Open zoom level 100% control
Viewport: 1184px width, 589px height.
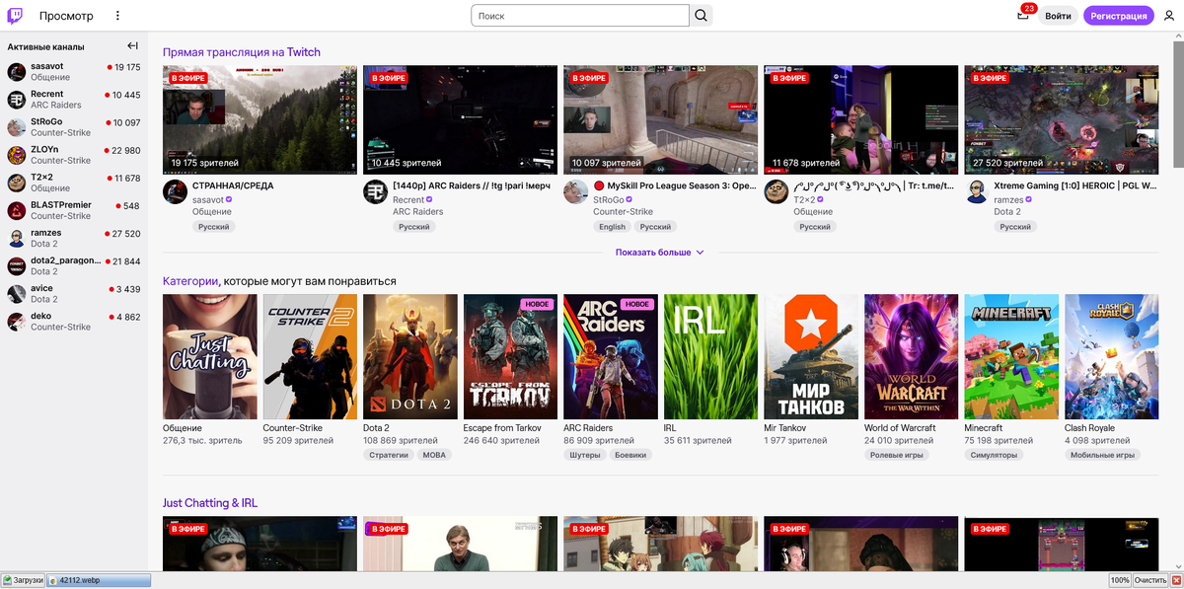(1119, 580)
